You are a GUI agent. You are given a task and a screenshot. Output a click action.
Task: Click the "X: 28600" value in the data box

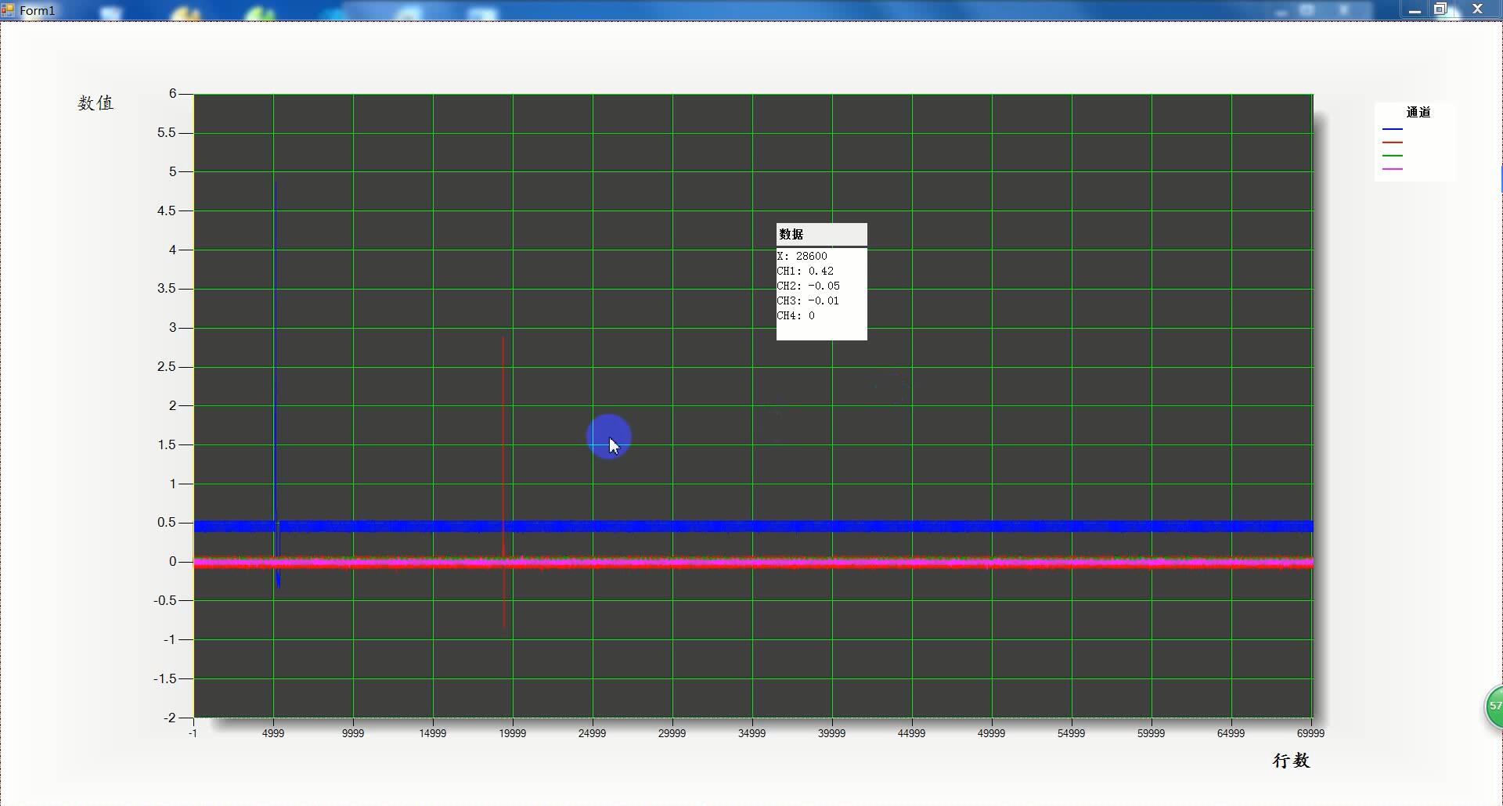coord(802,256)
